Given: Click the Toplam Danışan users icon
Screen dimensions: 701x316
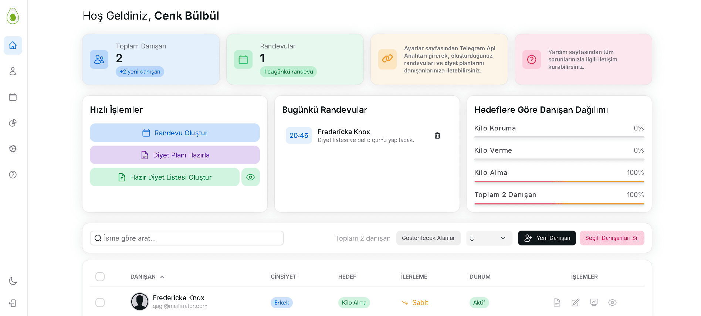Looking at the screenshot, I should point(99,60).
